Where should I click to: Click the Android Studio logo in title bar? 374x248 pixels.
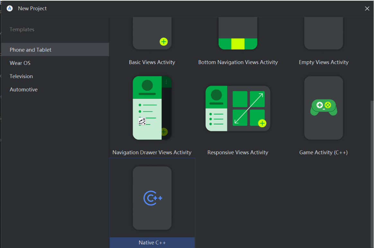[10, 8]
